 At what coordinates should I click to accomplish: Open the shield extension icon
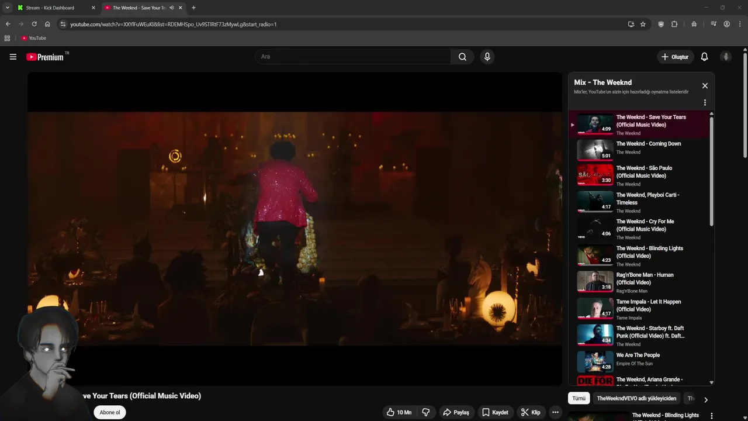point(661,24)
